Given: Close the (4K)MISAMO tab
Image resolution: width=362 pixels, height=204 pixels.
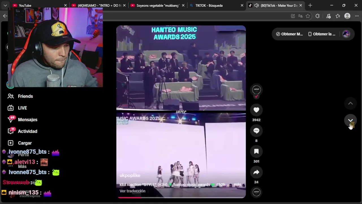Looking at the screenshot, I should [124, 5].
